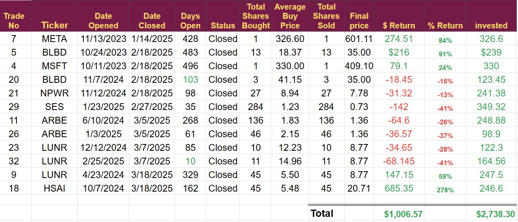
Task: Click the Ticker column header
Action: click(55, 26)
